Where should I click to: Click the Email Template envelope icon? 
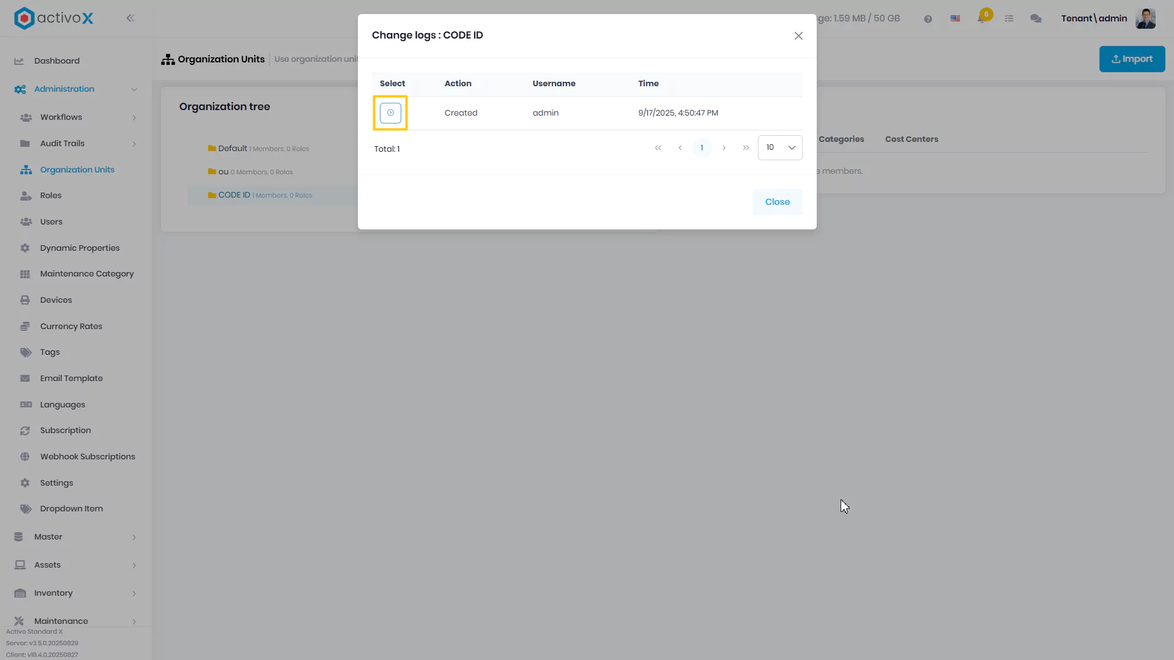pyautogui.click(x=25, y=379)
